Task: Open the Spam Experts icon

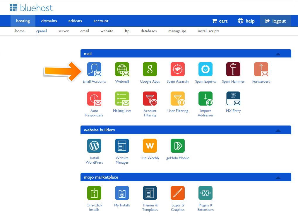Action: (x=205, y=69)
